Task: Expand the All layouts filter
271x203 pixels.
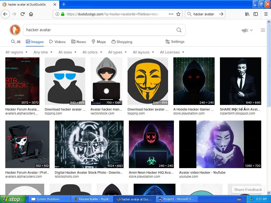Action: coord(143,52)
